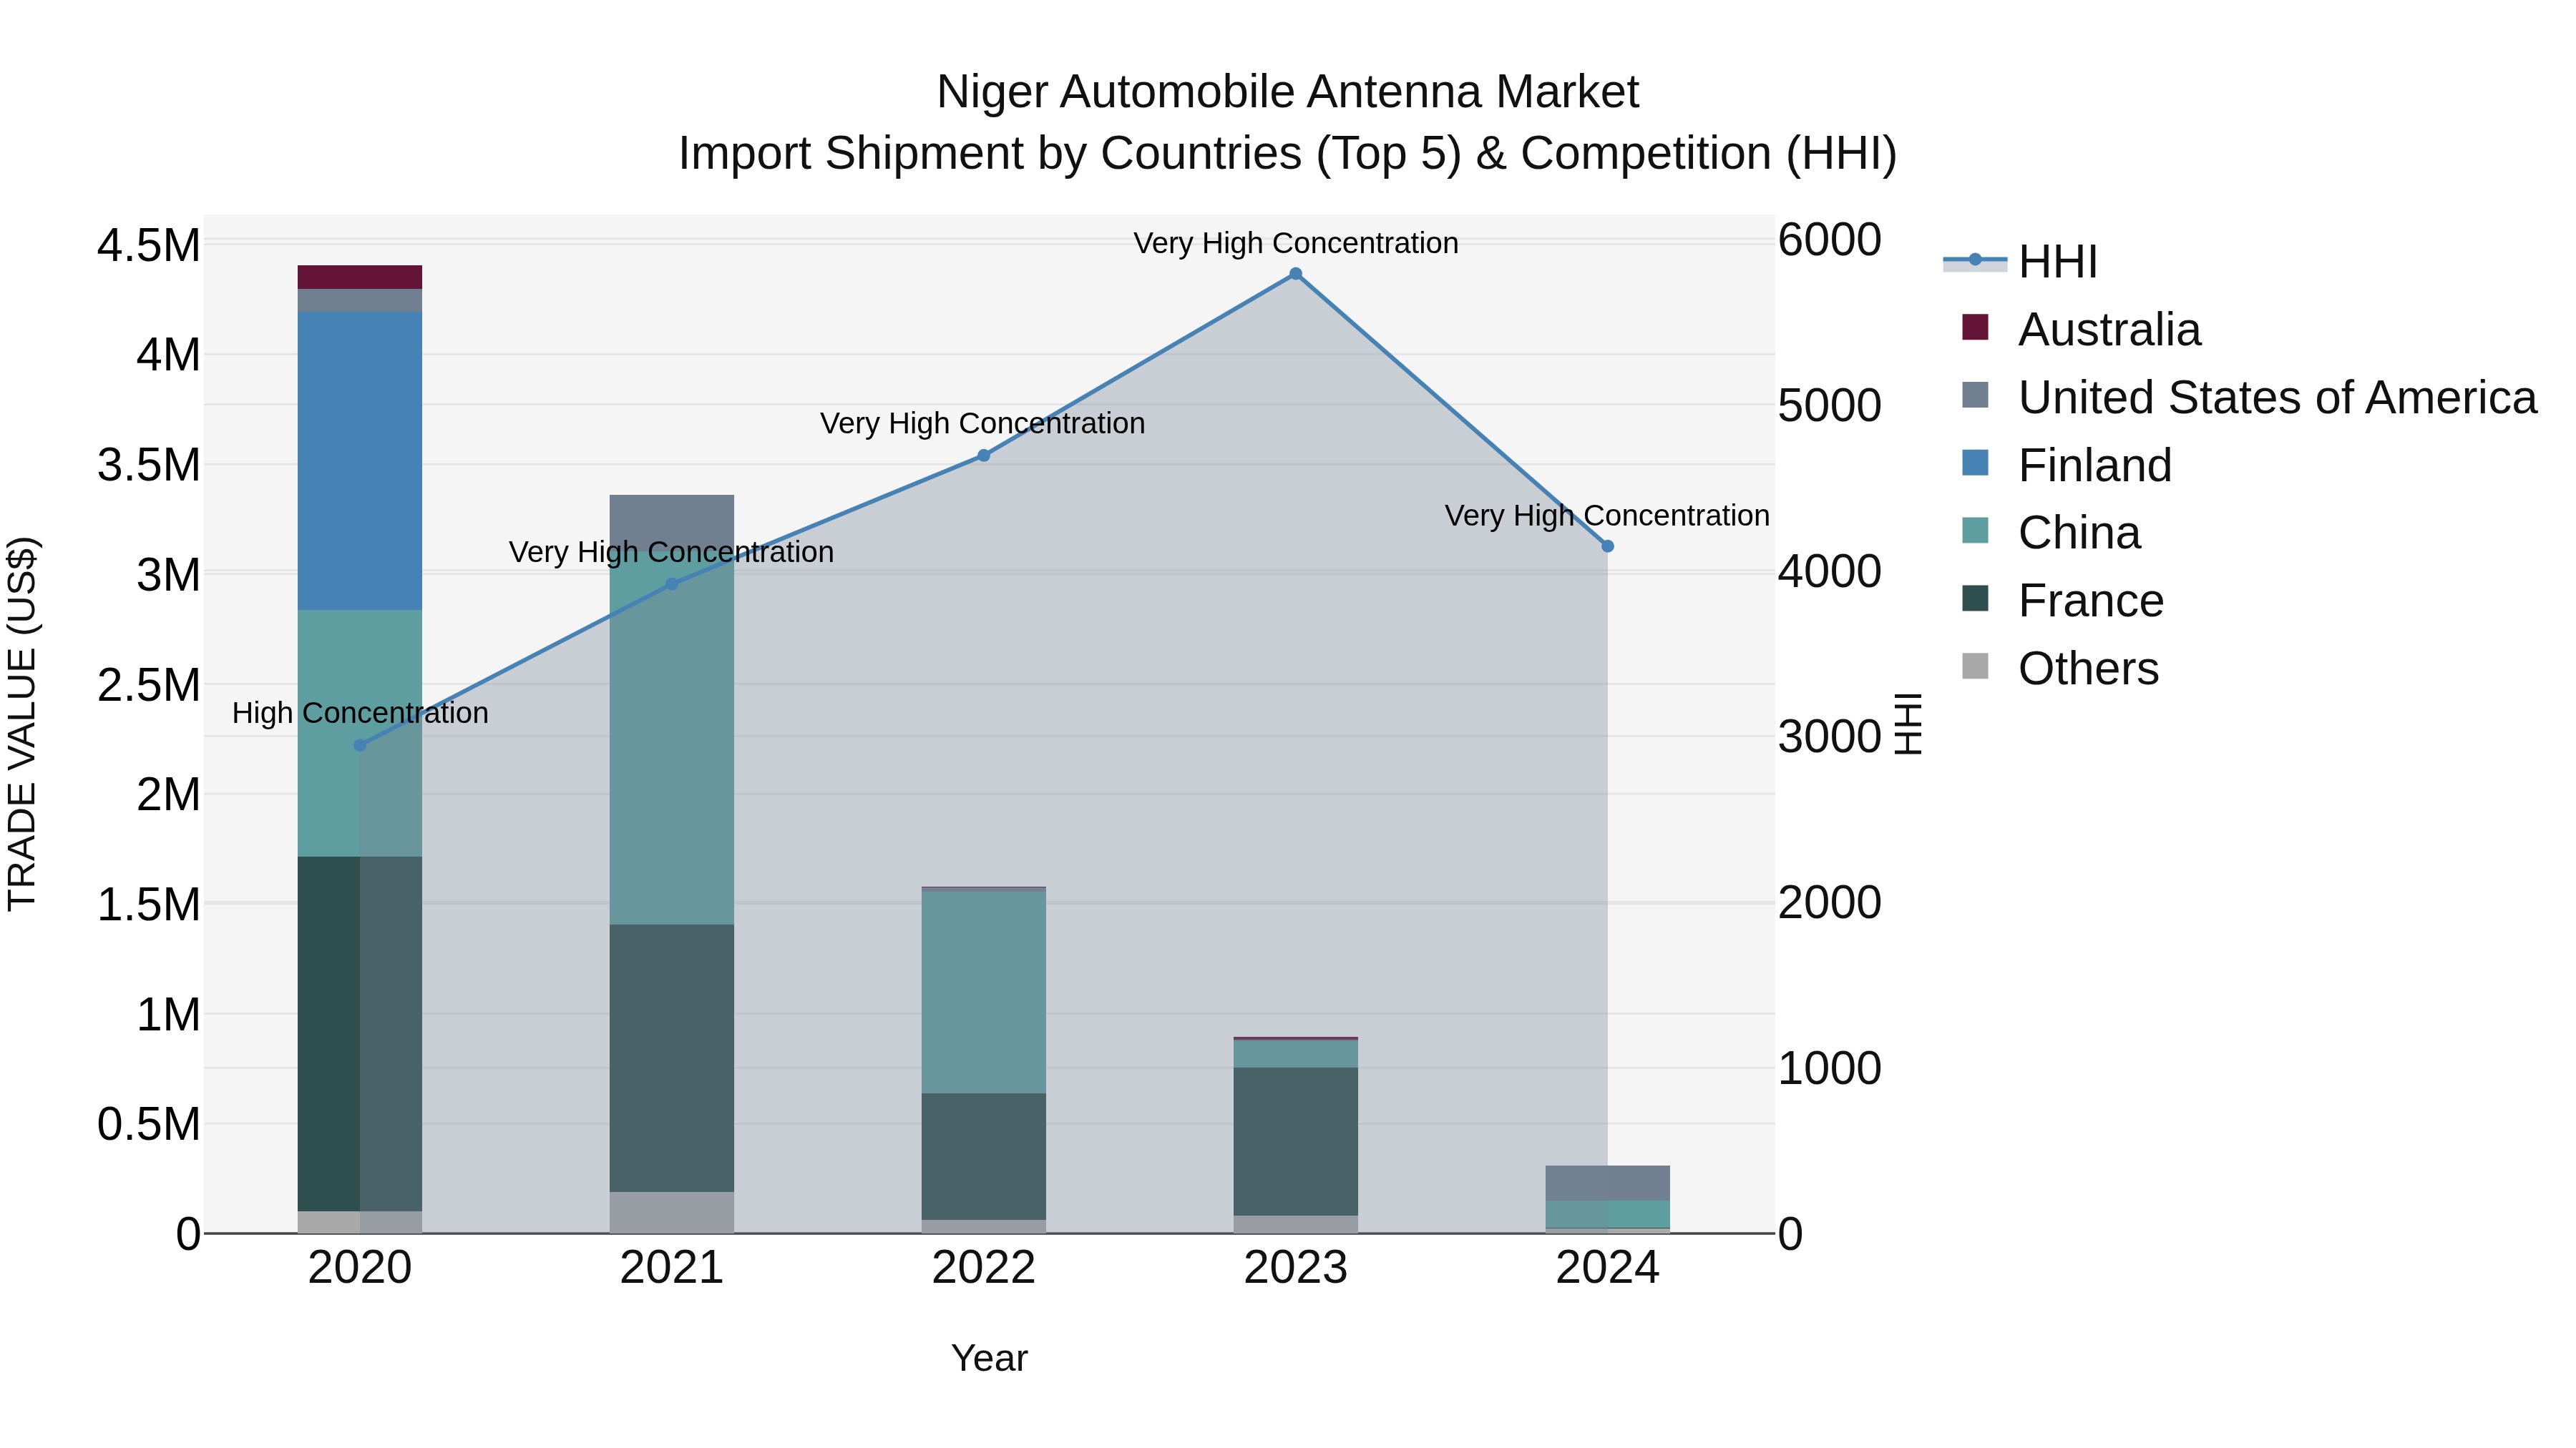This screenshot has height=1448, width=2576.
Task: Click the United States slate legend swatch
Action: point(1975,395)
